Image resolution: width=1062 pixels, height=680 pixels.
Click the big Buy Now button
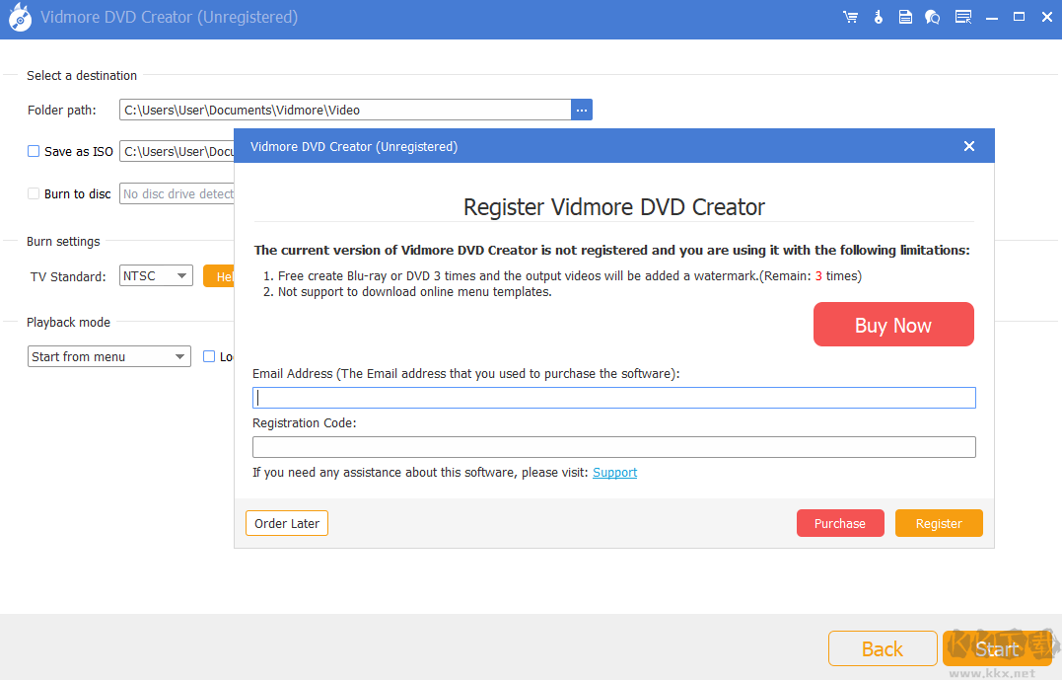coord(893,325)
